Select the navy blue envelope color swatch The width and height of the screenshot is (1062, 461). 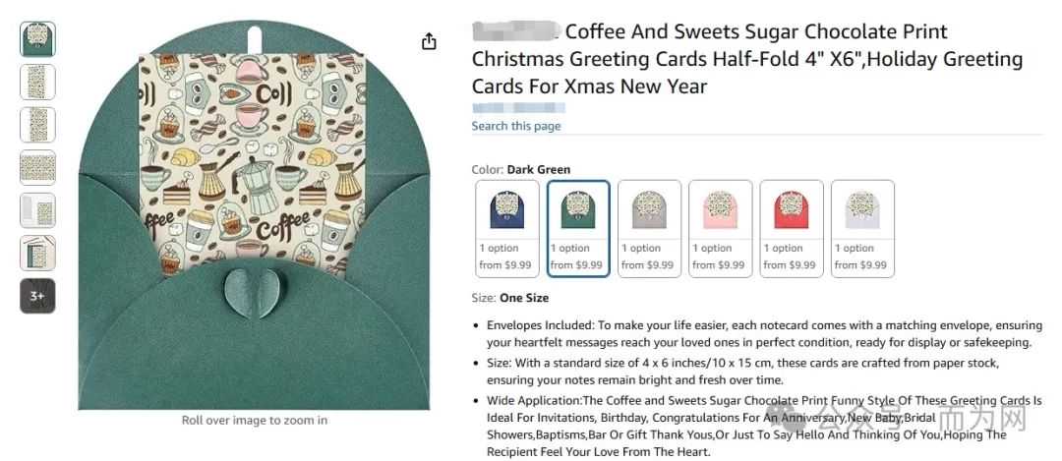506,228
